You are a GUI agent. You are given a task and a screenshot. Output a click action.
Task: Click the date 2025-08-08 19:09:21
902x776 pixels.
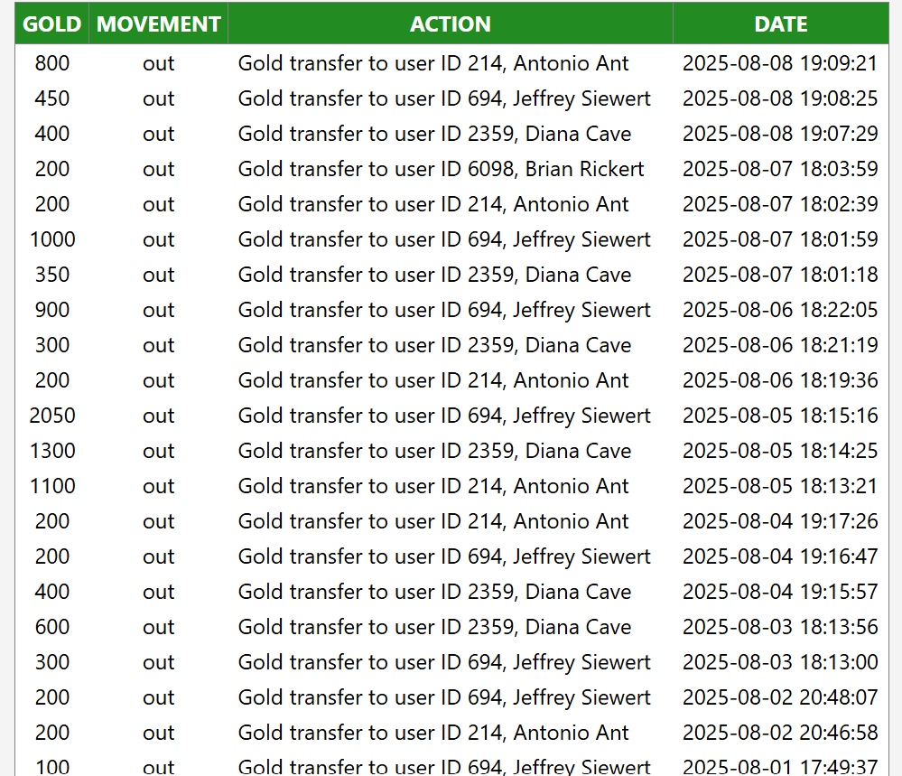click(780, 63)
